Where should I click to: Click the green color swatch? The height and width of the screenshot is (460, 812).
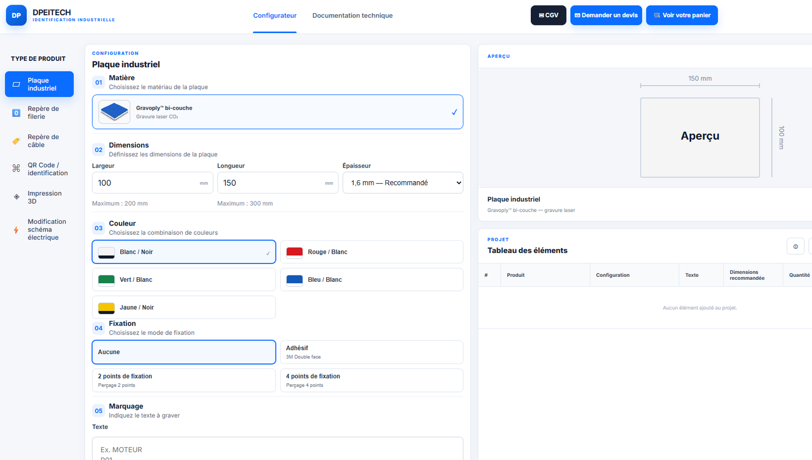click(x=106, y=280)
